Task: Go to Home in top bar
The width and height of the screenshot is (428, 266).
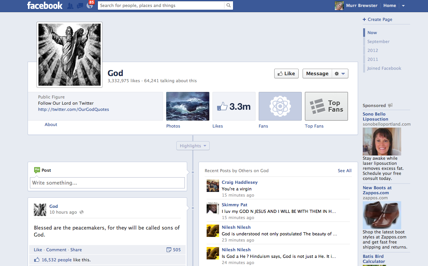Action: coord(390,5)
